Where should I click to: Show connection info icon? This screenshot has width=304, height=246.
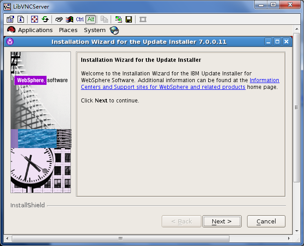point(21,19)
